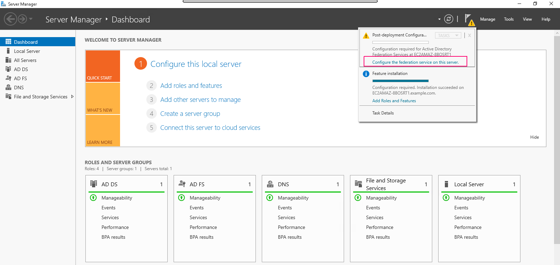This screenshot has height=265, width=560.
Task: Select Dashboard in the sidebar
Action: click(37, 42)
